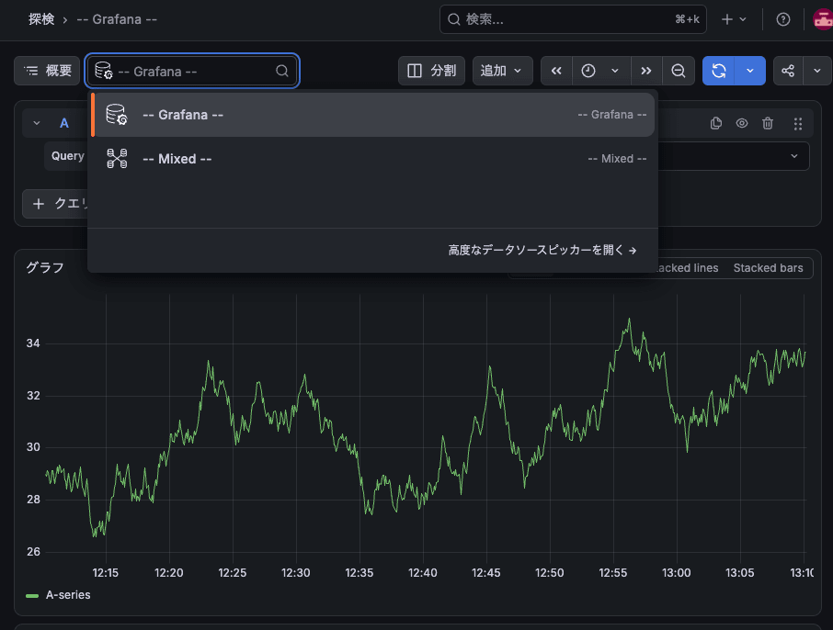The height and width of the screenshot is (630, 833).
Task: Run query with refresh button
Action: pyautogui.click(x=718, y=71)
